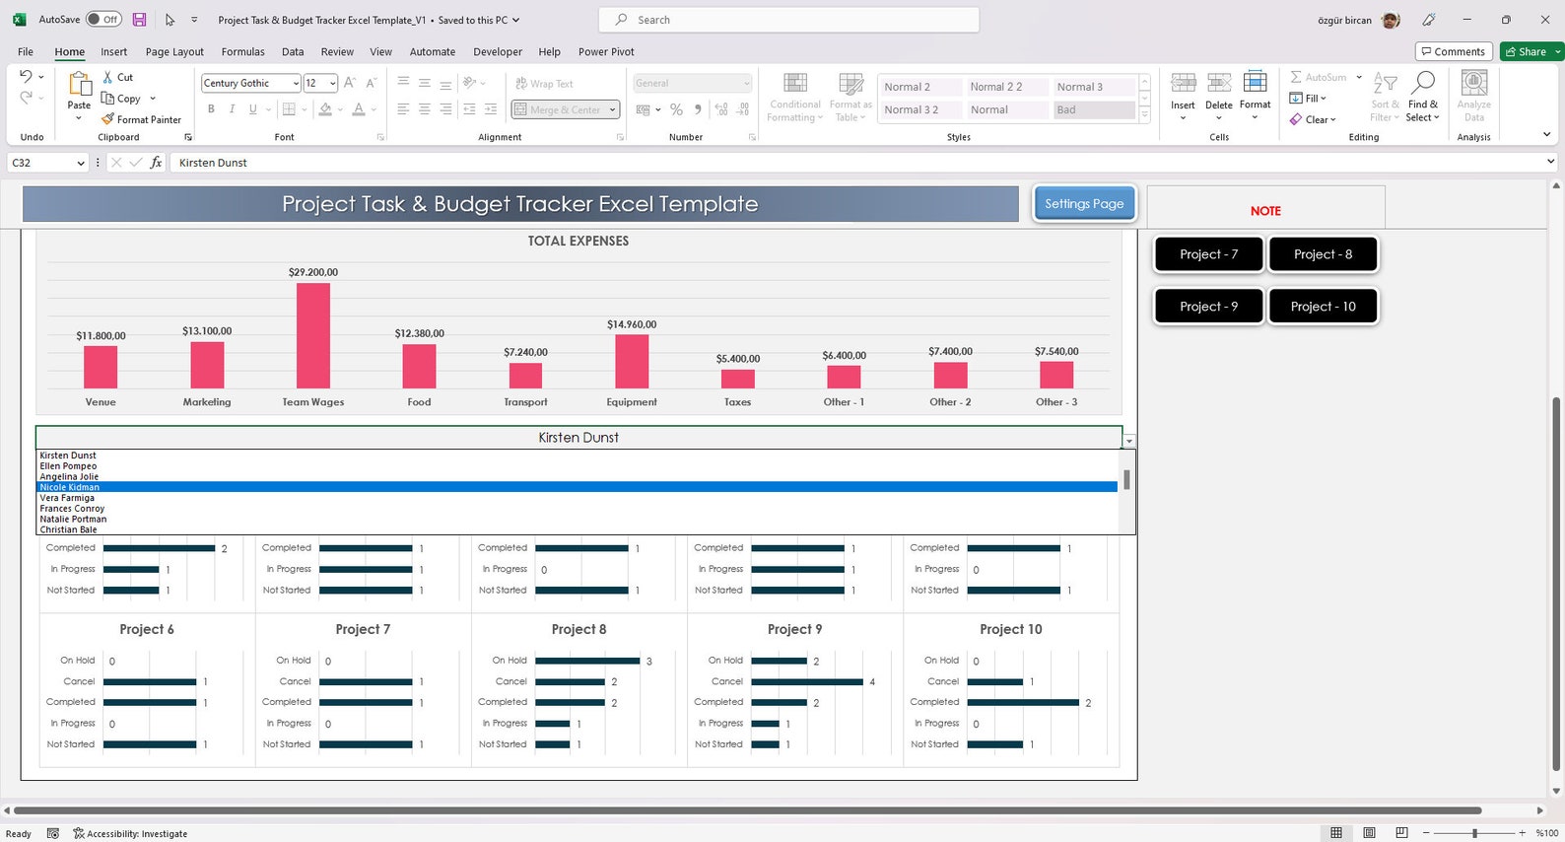
Task: Open Project - 10 button
Action: tap(1323, 307)
